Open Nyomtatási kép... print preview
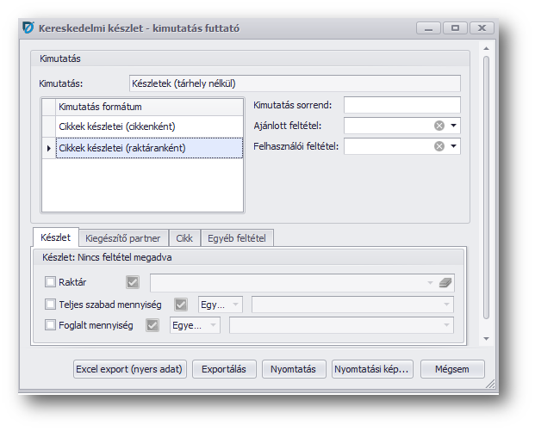 click(372, 369)
